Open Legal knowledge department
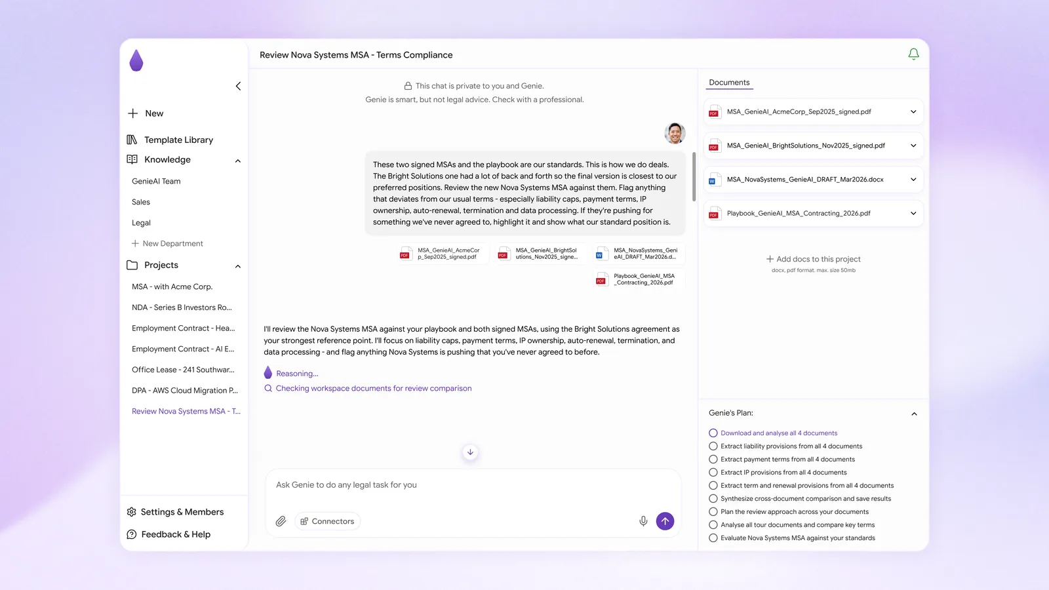1049x590 pixels. coord(141,223)
